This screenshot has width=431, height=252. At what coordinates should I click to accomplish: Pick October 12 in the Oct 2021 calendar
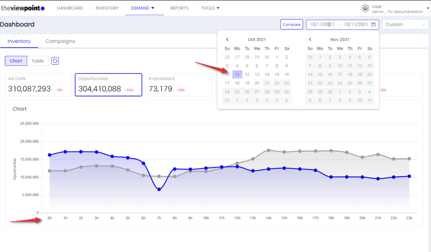tap(247, 74)
